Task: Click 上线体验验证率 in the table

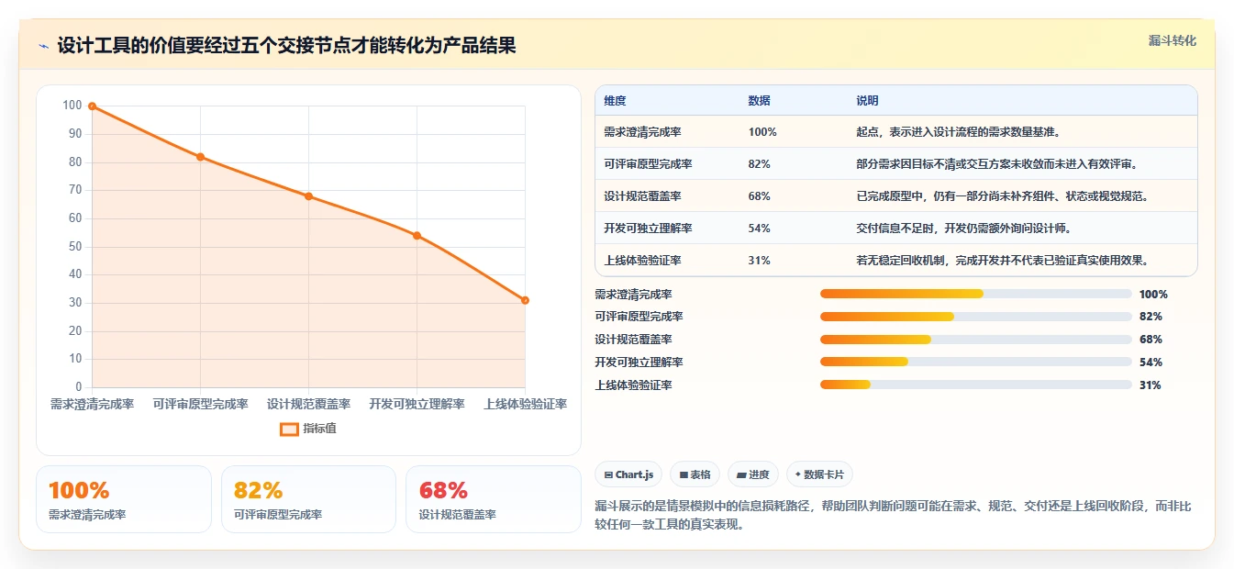Action: pyautogui.click(x=642, y=261)
